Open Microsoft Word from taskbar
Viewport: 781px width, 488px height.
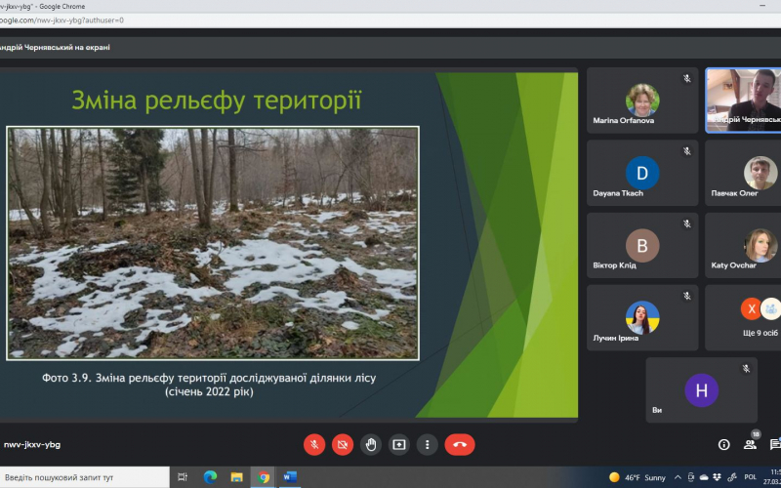[x=290, y=477]
